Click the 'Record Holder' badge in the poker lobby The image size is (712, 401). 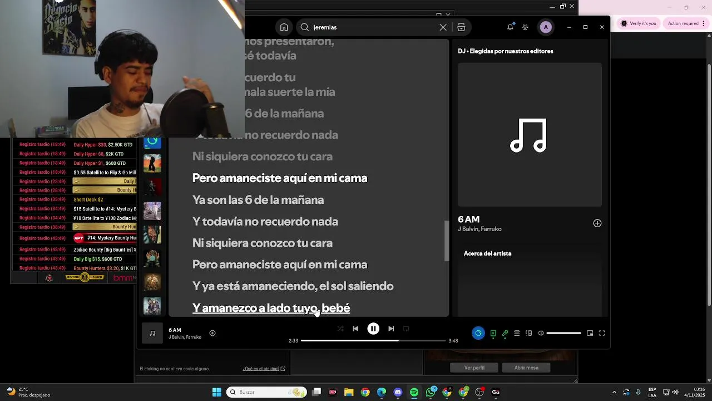pyautogui.click(x=85, y=277)
